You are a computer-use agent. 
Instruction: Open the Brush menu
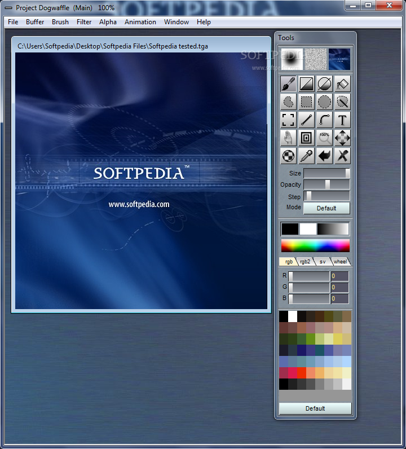(x=60, y=22)
